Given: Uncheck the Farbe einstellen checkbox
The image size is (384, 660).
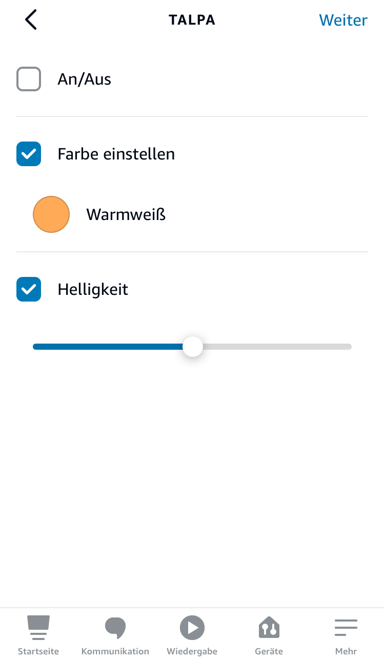Looking at the screenshot, I should click(x=29, y=154).
